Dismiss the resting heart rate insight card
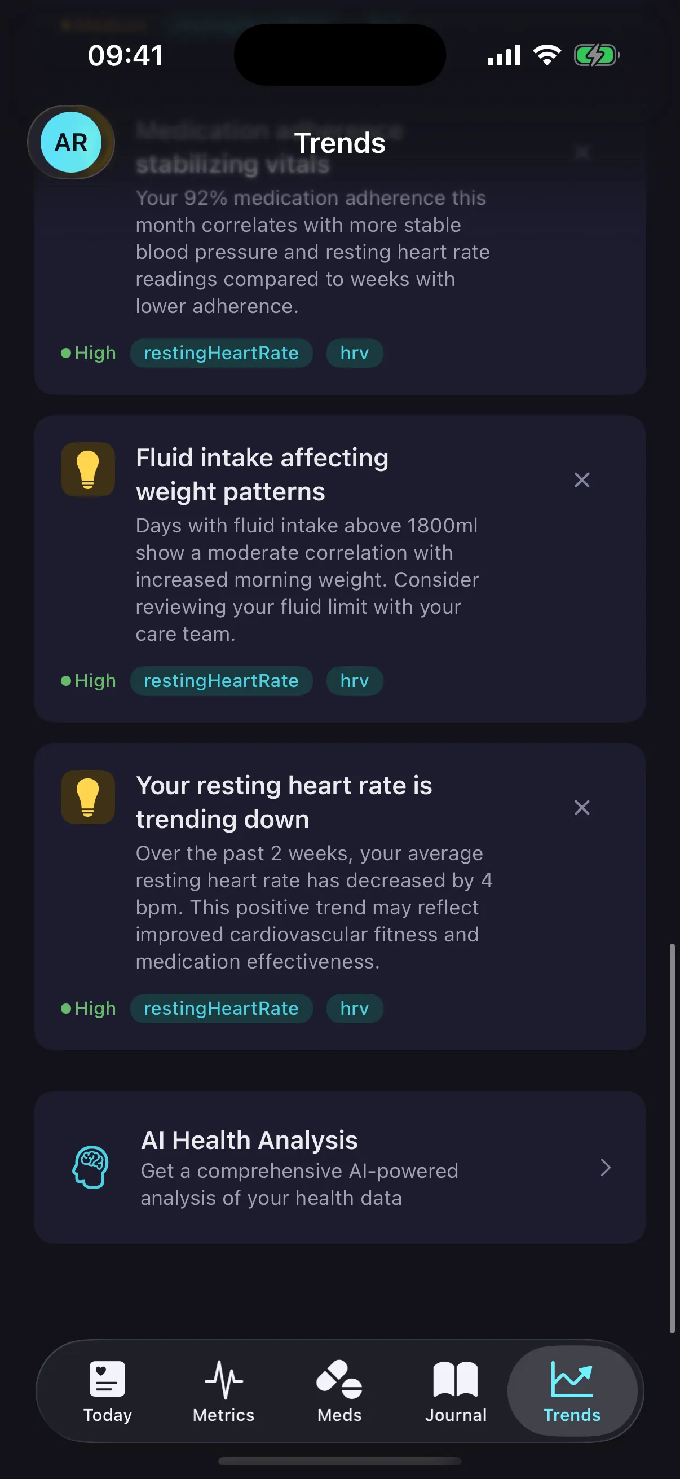The width and height of the screenshot is (680, 1479). tap(582, 807)
